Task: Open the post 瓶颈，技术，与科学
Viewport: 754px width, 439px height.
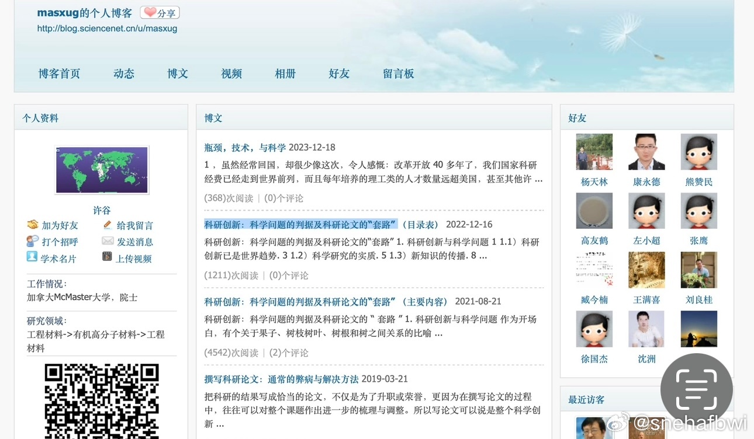Action: click(x=245, y=147)
